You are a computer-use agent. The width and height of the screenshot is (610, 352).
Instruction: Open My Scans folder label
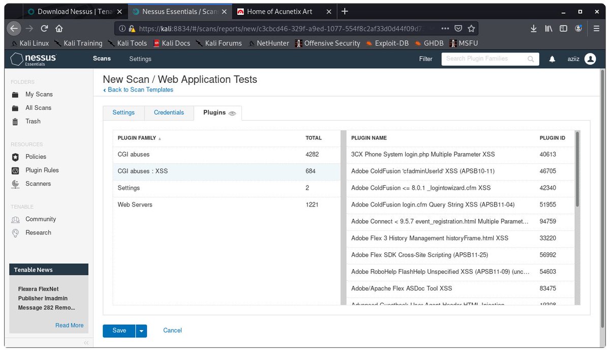[x=39, y=94]
